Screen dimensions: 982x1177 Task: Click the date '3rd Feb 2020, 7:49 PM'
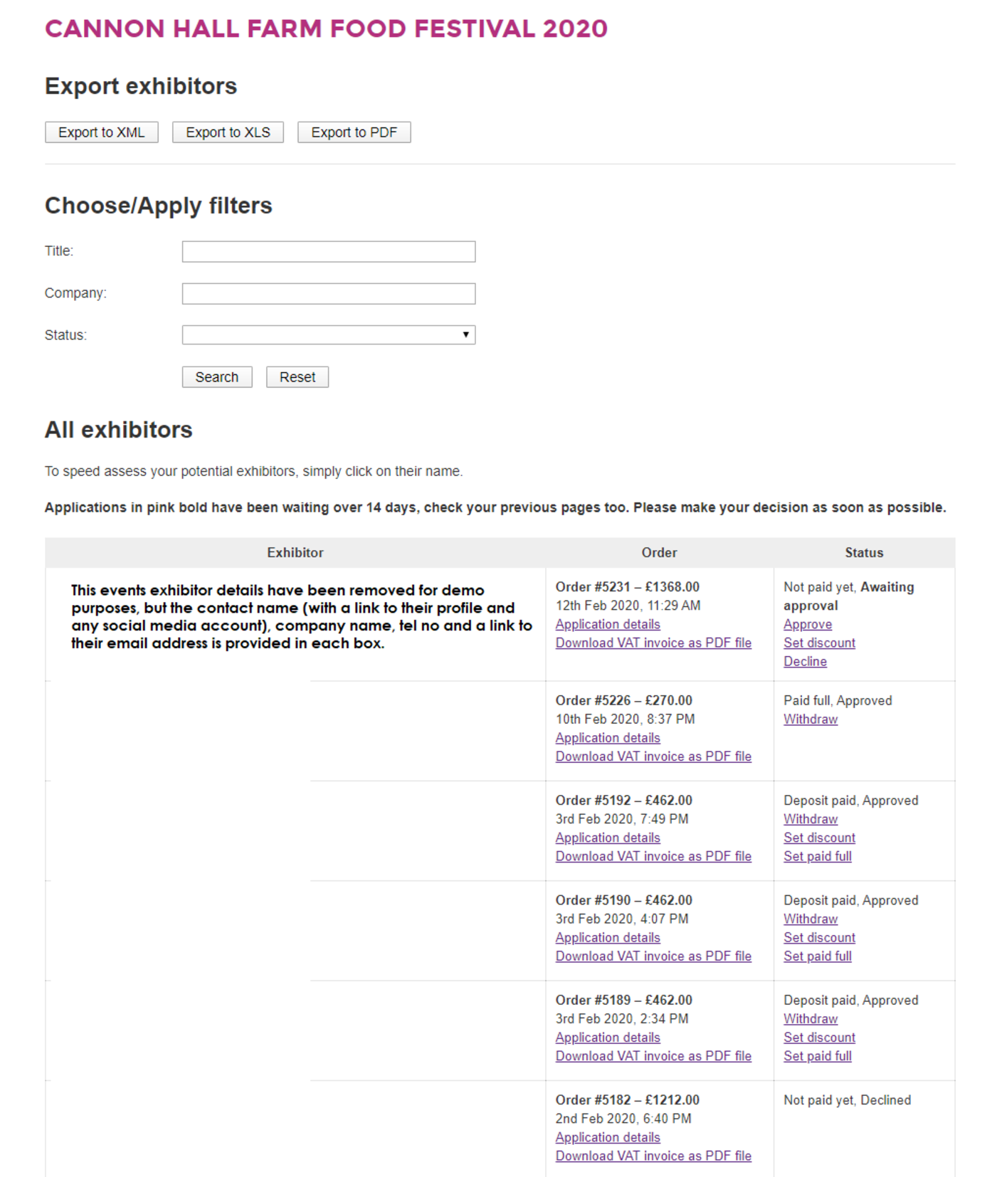pyautogui.click(x=622, y=819)
